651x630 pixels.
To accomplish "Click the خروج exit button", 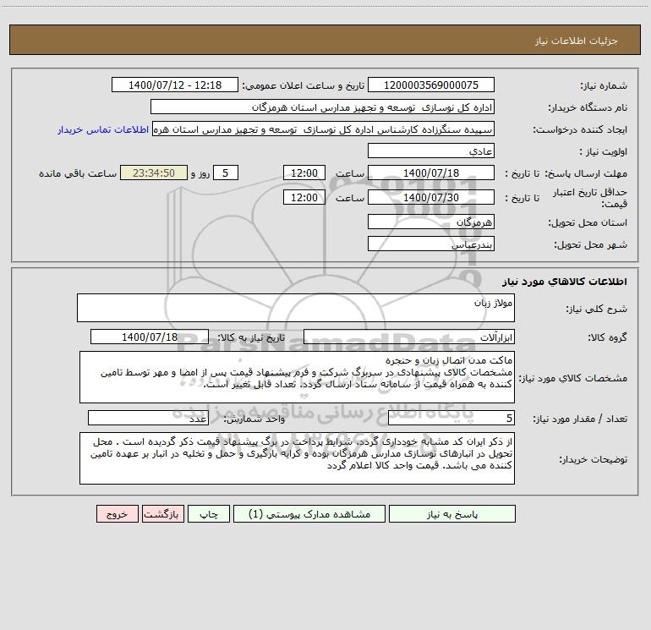I will point(117,514).
